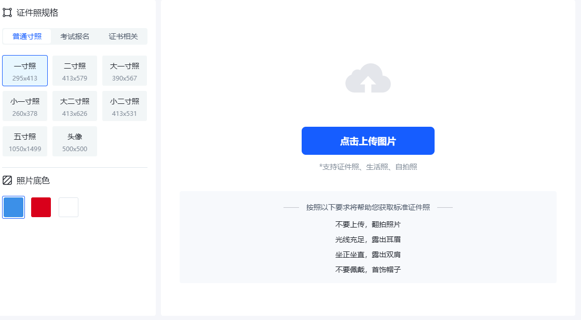Select the red background color swatch

tap(40, 207)
